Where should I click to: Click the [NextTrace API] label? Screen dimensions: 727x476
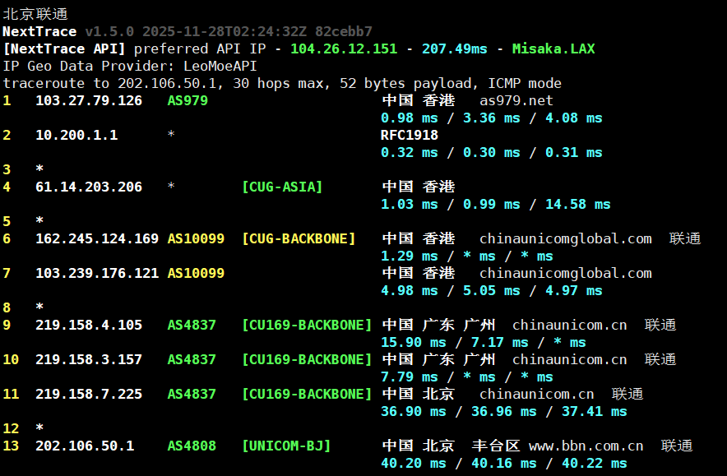click(63, 49)
